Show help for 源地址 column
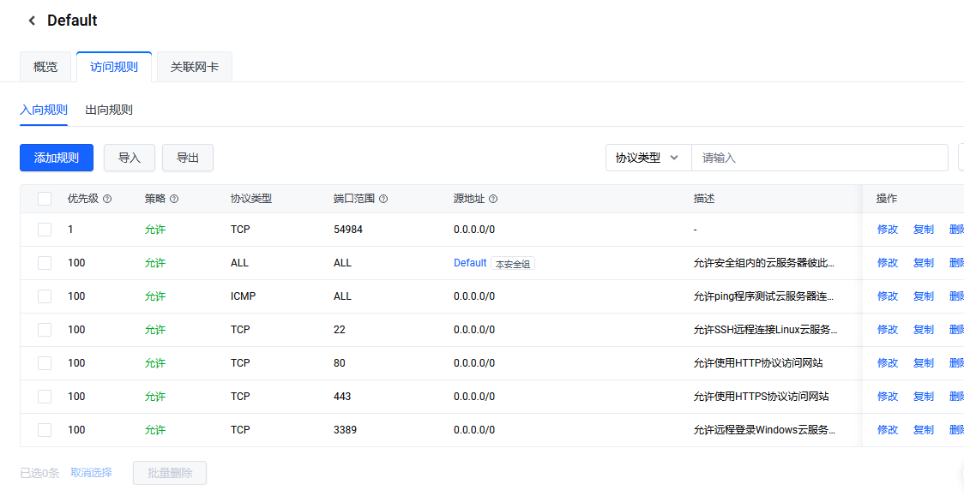 point(493,199)
